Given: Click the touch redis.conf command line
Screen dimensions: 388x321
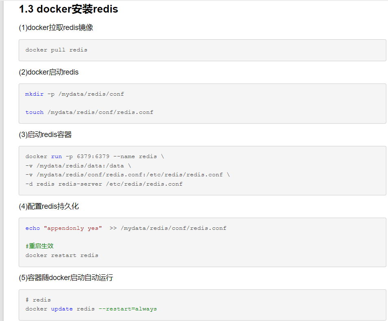Looking at the screenshot, I should tap(89, 112).
